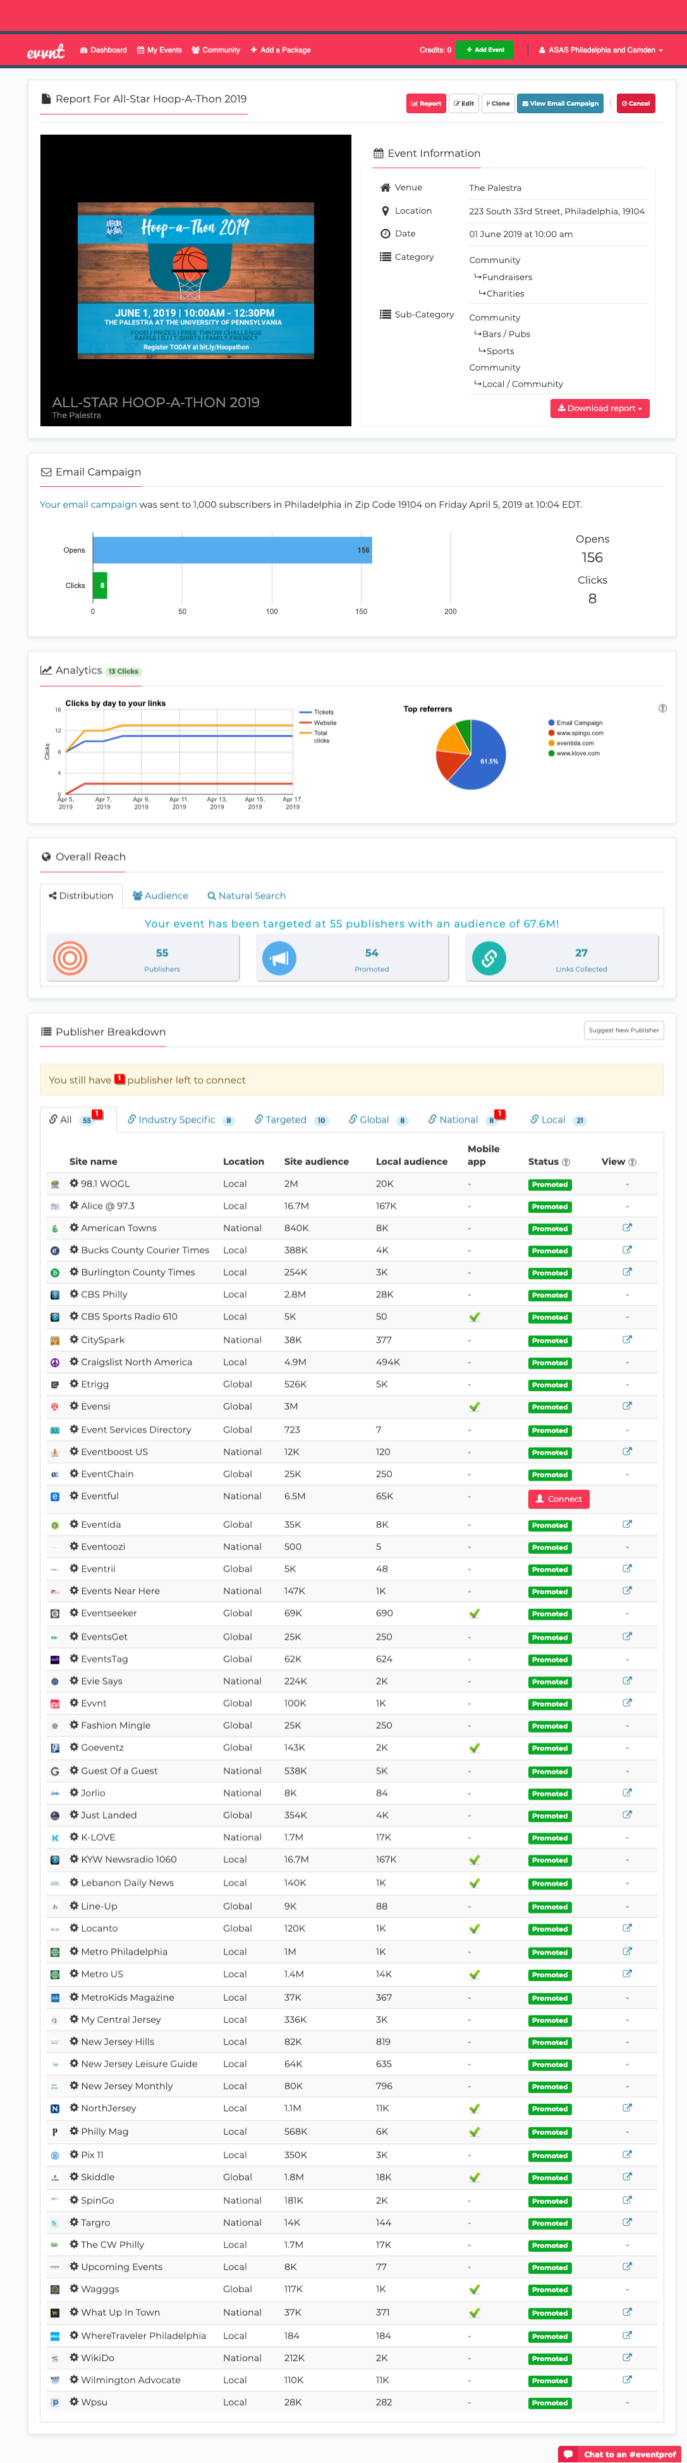Follow the 'Your email campaign' link
Image resolution: width=687 pixels, height=2463 pixels.
tap(88, 504)
